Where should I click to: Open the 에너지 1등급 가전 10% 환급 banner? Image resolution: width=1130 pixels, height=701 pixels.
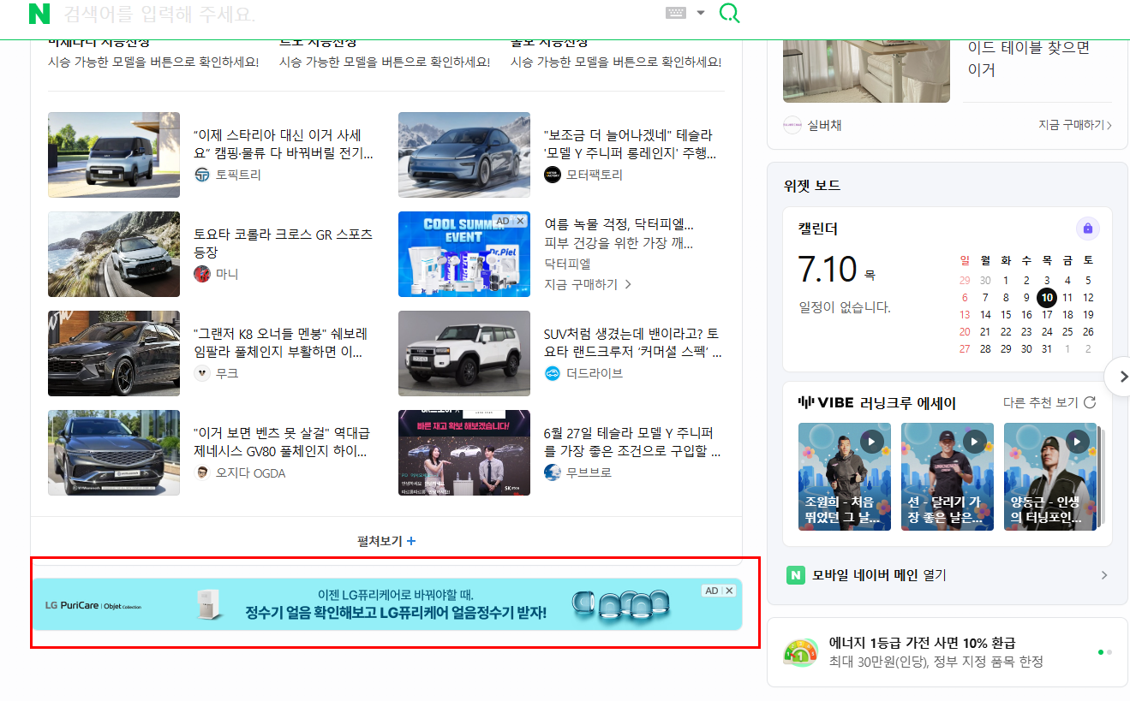click(947, 652)
